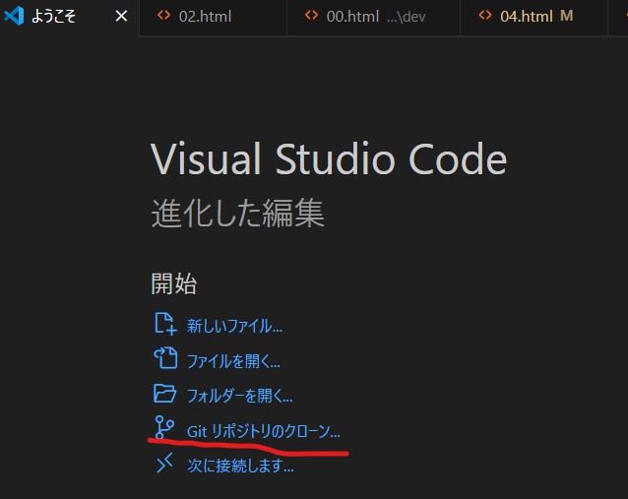
Task: Click the M modified badge on 04.html
Action: pos(566,17)
